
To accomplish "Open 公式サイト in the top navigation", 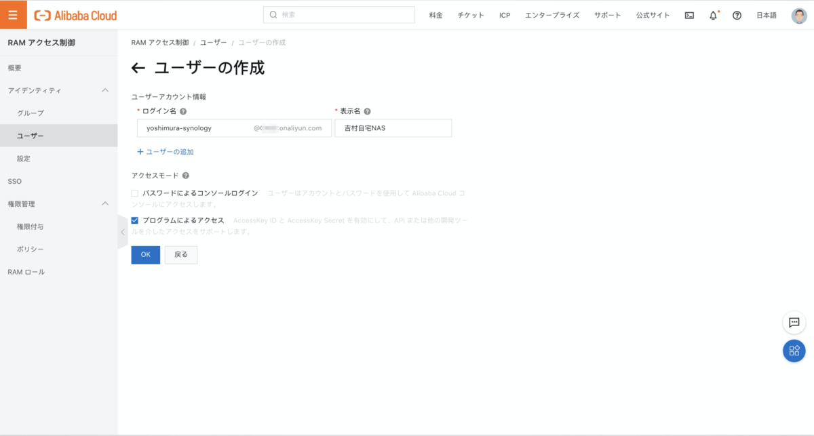I will click(653, 15).
